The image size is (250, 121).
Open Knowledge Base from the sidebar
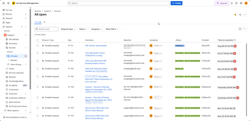pos(16,81)
